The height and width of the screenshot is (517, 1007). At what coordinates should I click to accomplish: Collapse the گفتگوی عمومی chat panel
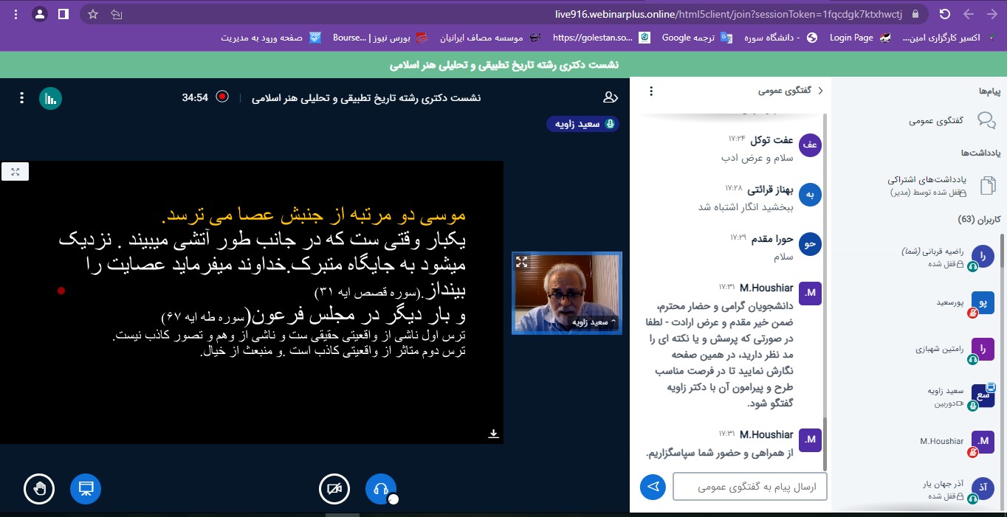[x=790, y=91]
